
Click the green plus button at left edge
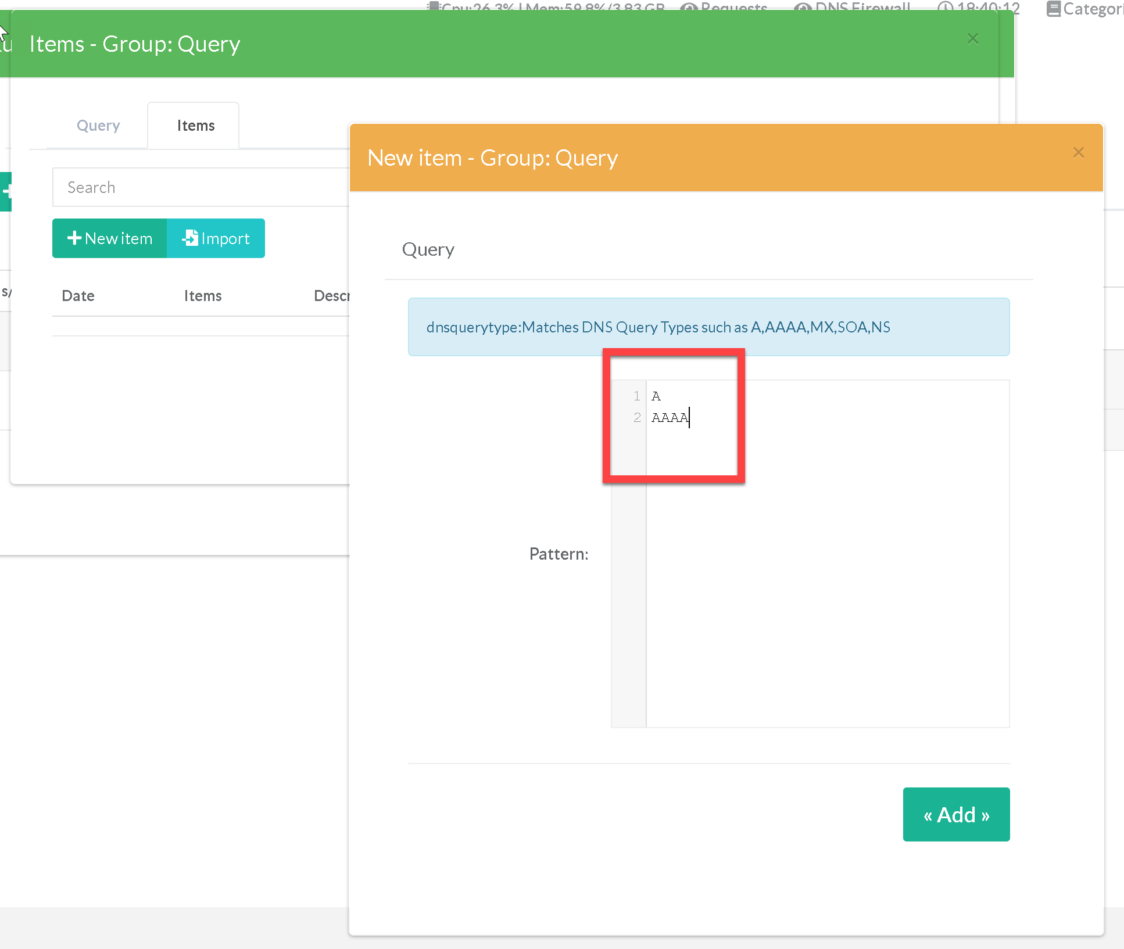(x=6, y=191)
